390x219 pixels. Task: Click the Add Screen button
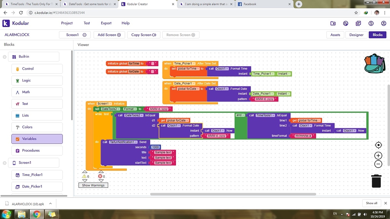tap(109, 35)
